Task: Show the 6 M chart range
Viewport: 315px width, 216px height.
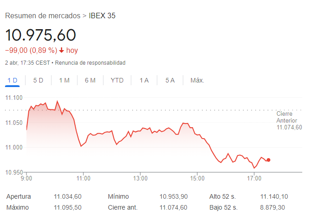Action: tap(90, 81)
